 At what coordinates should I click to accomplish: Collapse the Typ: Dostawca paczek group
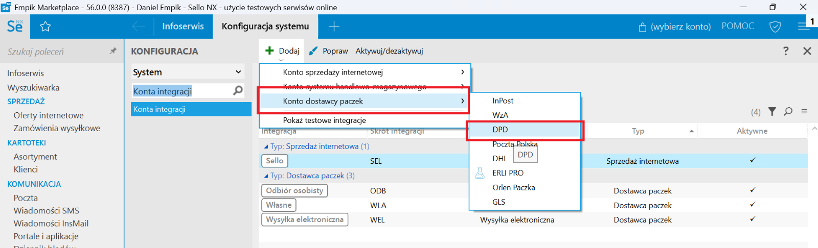point(266,176)
